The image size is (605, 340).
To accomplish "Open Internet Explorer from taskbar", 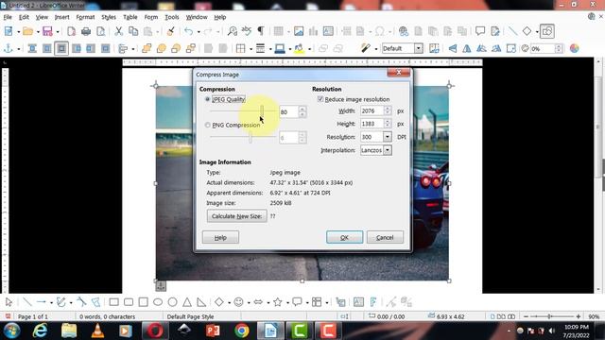I will [40, 331].
